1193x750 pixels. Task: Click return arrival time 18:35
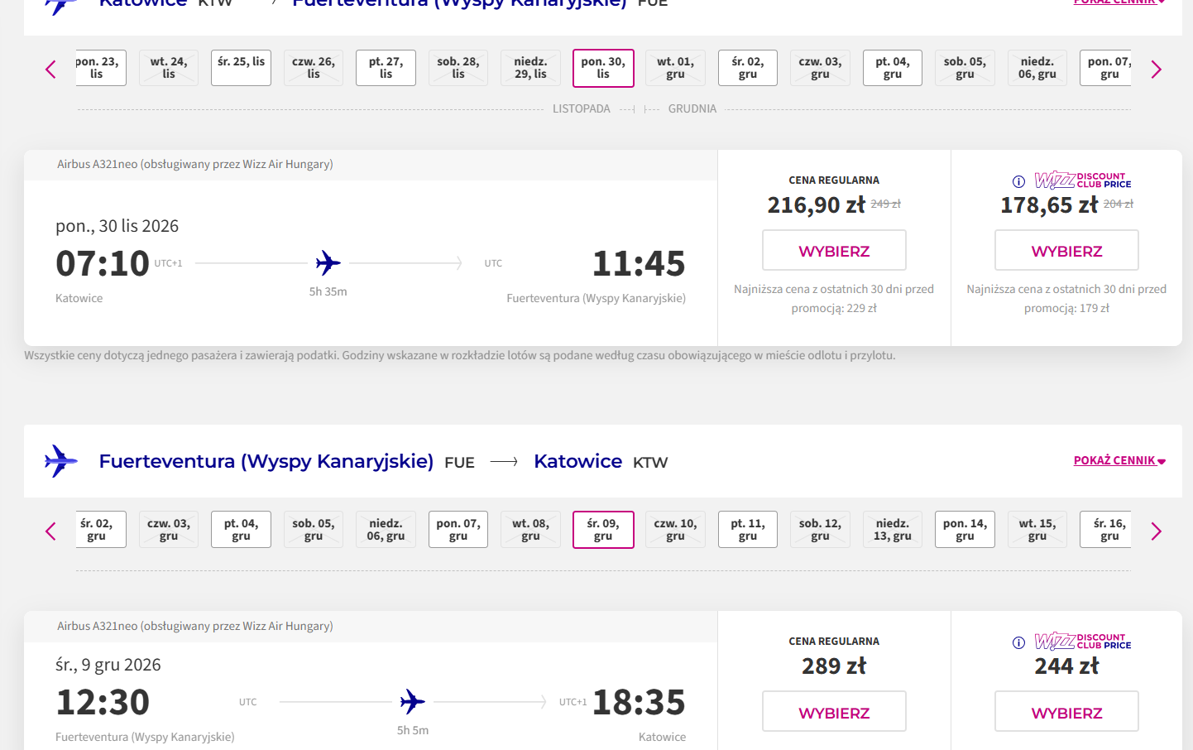pos(639,703)
